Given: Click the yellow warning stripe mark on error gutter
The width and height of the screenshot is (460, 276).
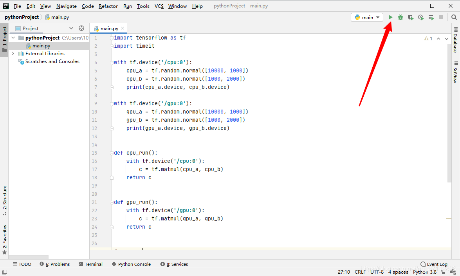Looking at the screenshot, I should 449,218.
